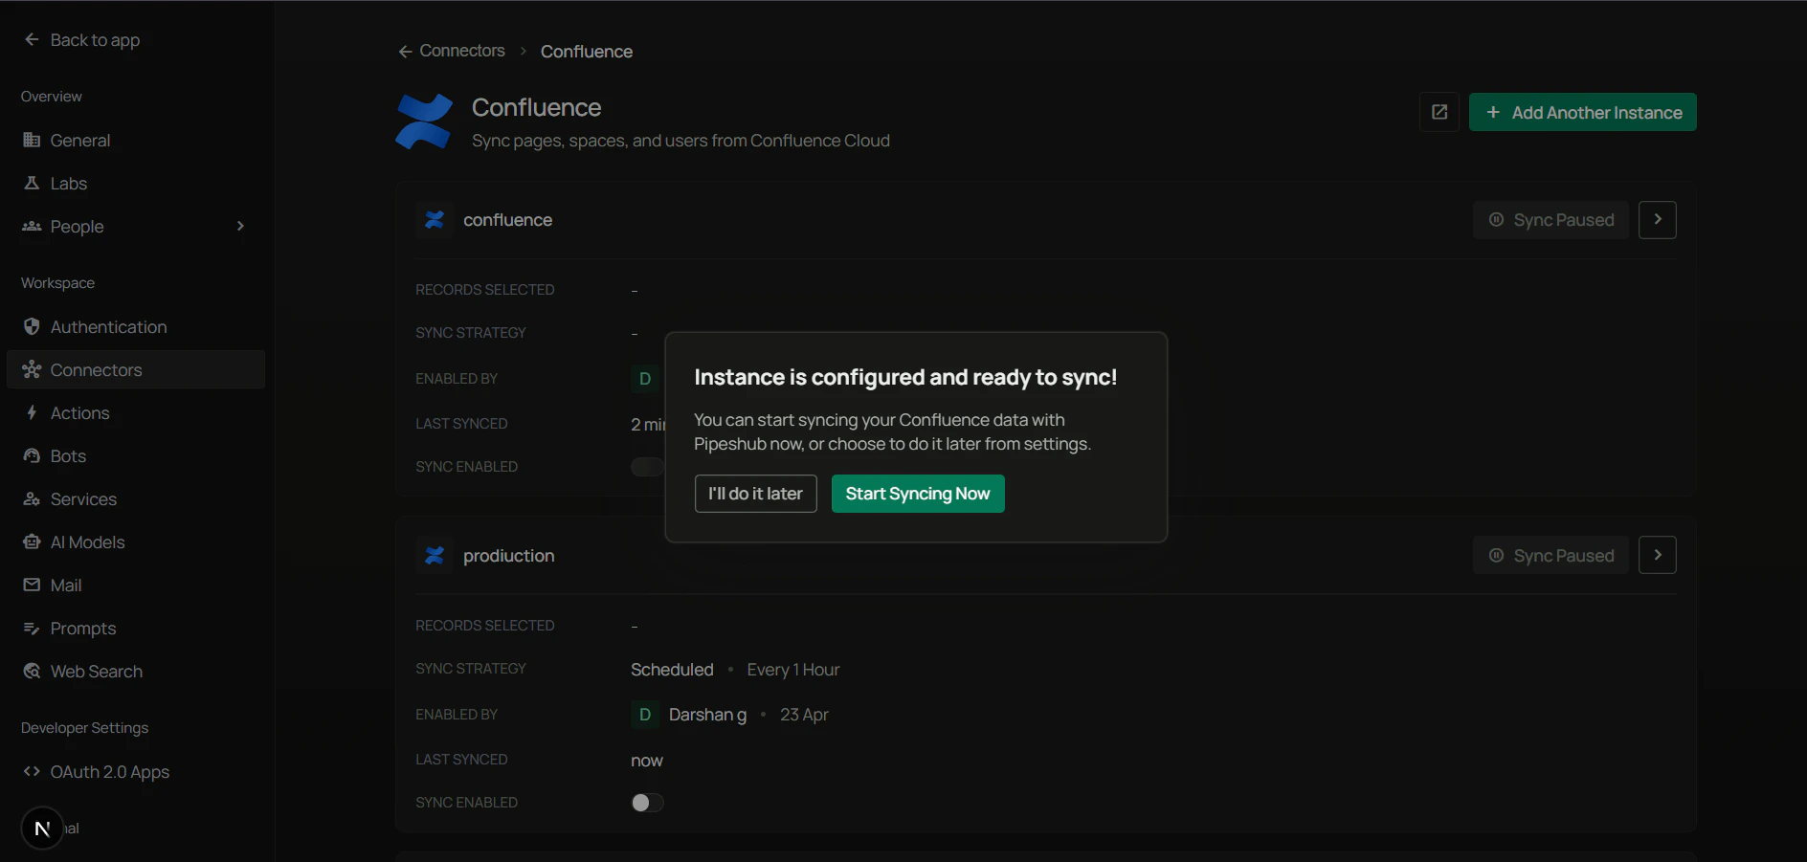Toggle Sync Enabled switch for confluence instance
The height and width of the screenshot is (862, 1807).
click(647, 467)
